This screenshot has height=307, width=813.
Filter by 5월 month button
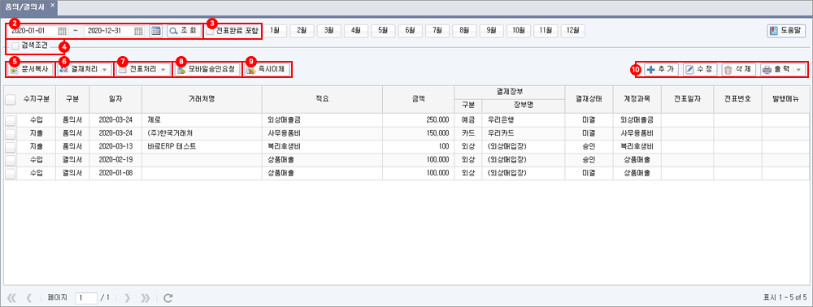[x=383, y=31]
